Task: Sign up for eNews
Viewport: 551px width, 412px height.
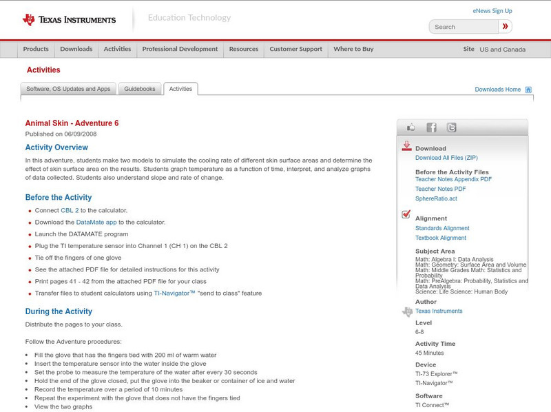Action: coord(492,10)
